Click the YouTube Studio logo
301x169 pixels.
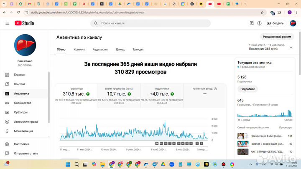click(x=24, y=23)
